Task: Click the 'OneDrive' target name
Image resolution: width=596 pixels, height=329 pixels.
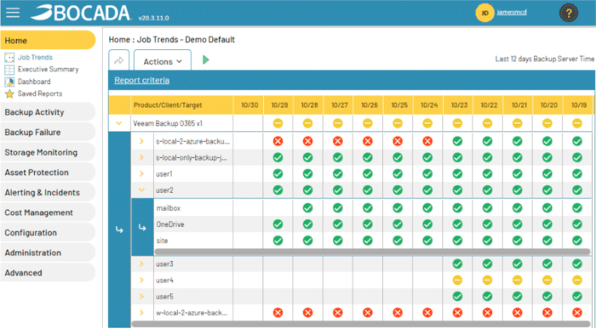Action: click(170, 224)
